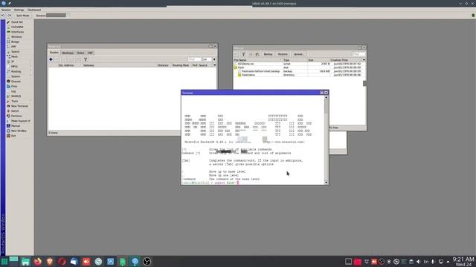
Task: Click the filter icon in Route List
Action: [x=86, y=59]
